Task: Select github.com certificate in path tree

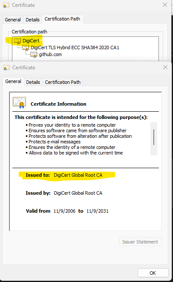Action: pyautogui.click(x=50, y=54)
